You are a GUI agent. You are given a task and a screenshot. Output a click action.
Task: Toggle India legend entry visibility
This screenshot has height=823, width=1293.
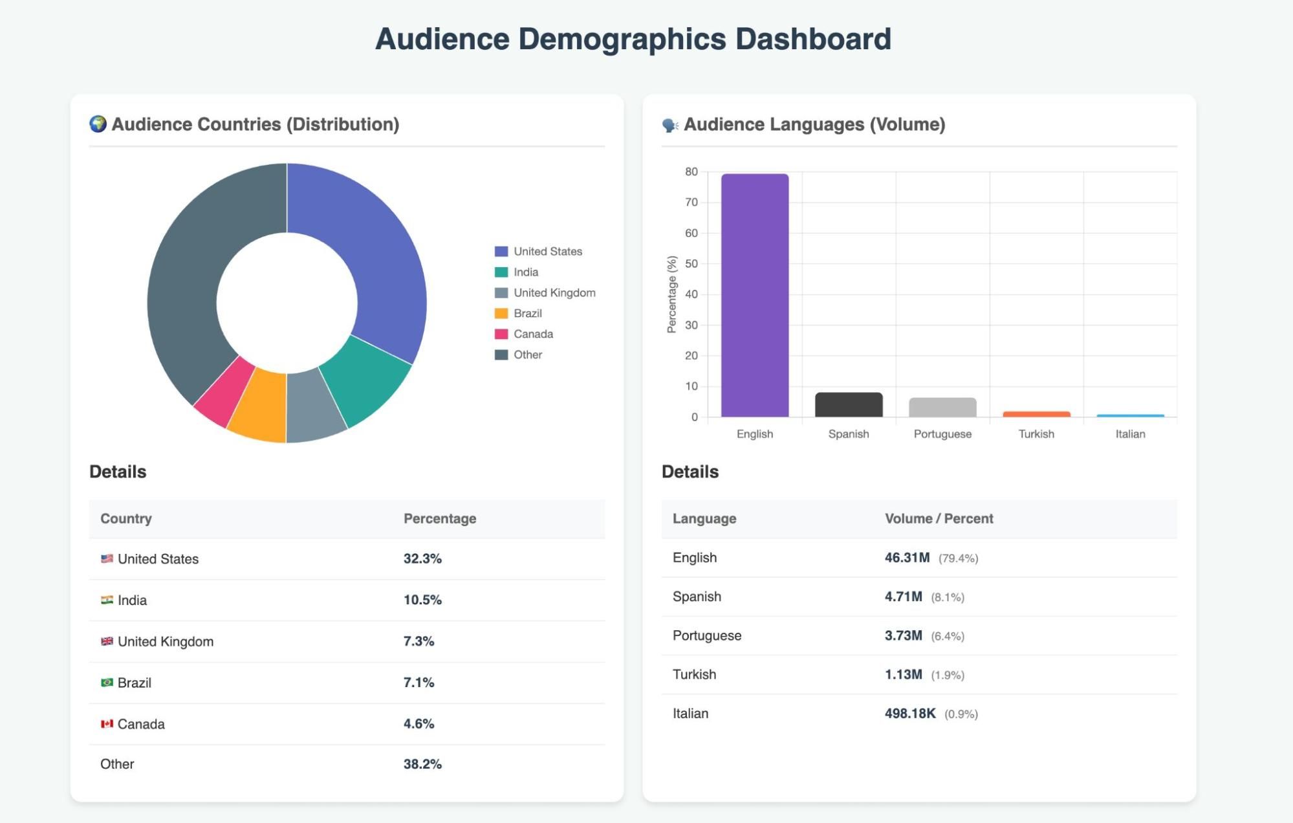525,272
